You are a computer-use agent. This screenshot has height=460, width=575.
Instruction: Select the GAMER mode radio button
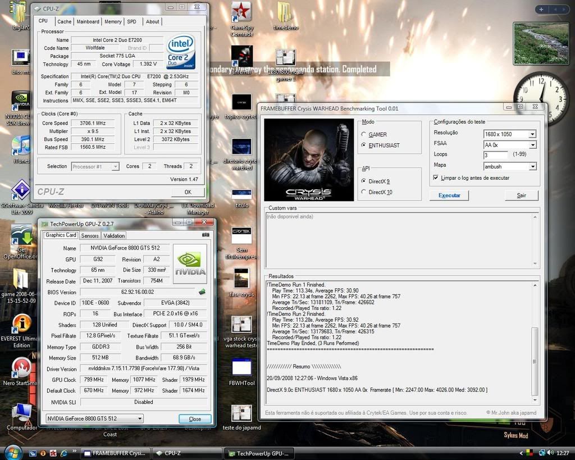(x=364, y=135)
